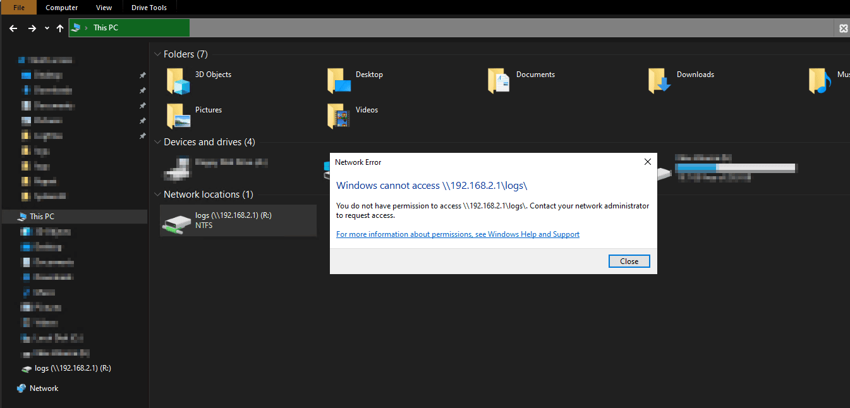850x408 pixels.
Task: Go forward with the right arrow
Action: pos(32,28)
